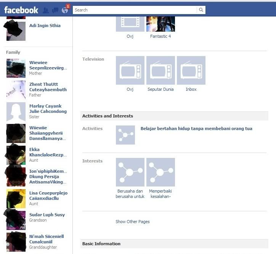
Task: Click the Interests section label
Action: (x=92, y=161)
